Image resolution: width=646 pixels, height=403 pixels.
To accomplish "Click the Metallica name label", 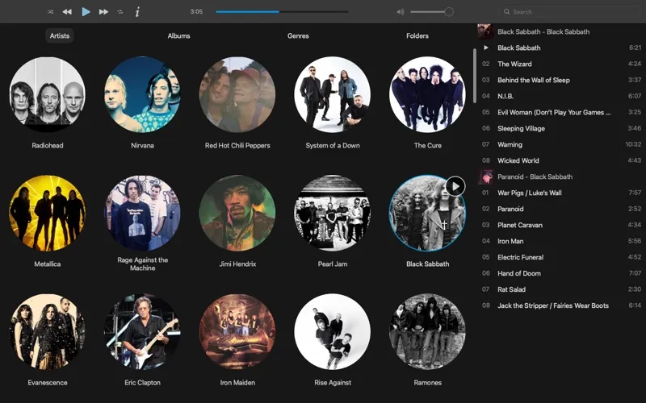I will (x=48, y=264).
